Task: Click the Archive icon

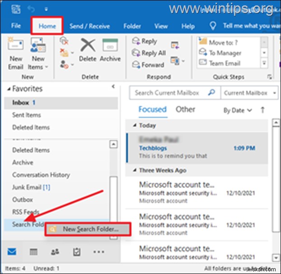Action: [110, 45]
